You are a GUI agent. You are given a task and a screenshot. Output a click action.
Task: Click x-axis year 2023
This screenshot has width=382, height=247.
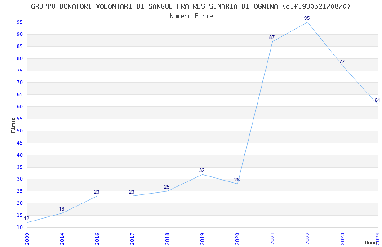coord(342,239)
